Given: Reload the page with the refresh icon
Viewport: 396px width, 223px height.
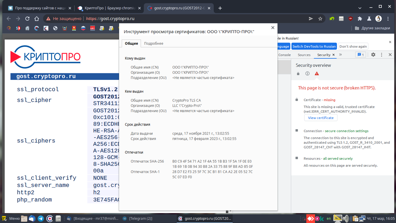Looking at the screenshot, I should (27, 19).
